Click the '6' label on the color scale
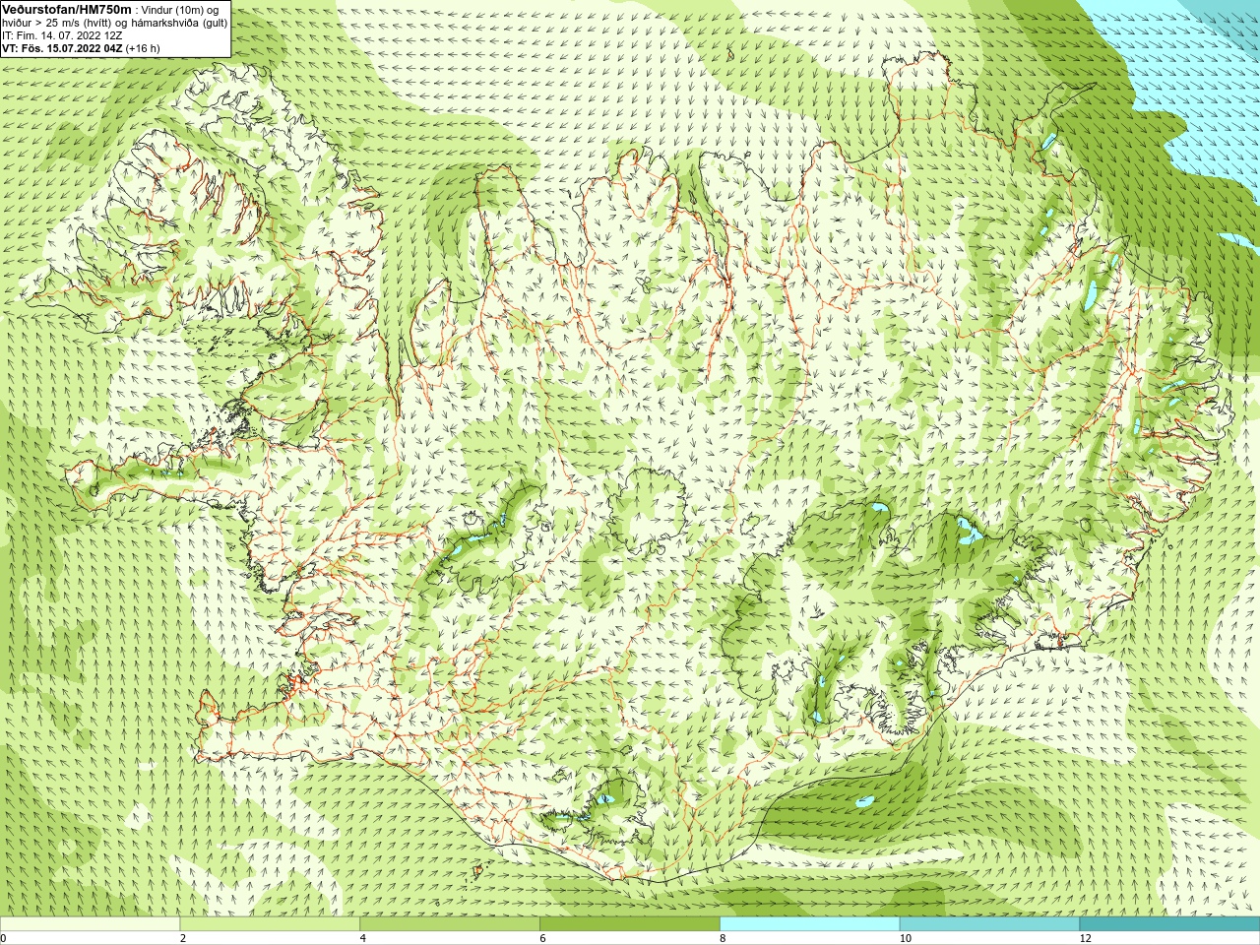The height and width of the screenshot is (945, 1260). [x=543, y=938]
